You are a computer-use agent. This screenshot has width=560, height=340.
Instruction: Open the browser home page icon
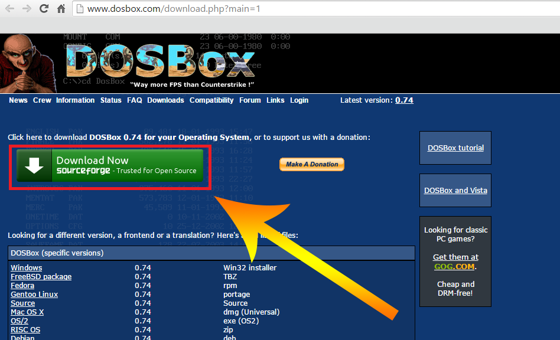click(x=61, y=9)
